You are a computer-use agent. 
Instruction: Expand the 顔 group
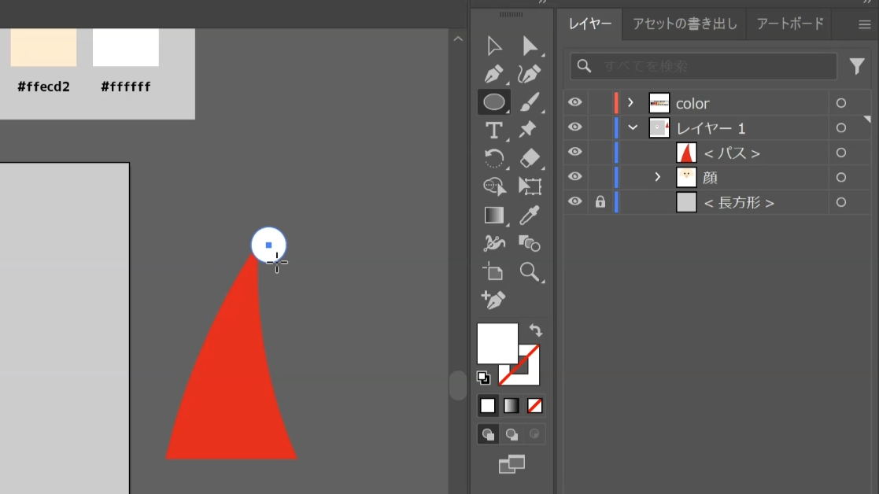pos(658,177)
